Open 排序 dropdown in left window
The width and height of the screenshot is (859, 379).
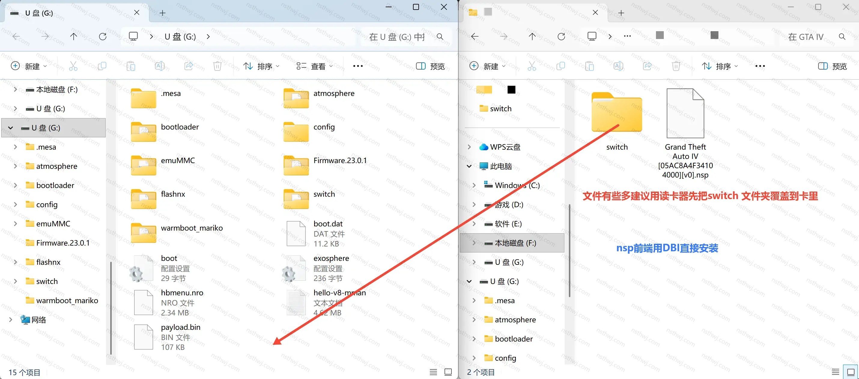(261, 66)
